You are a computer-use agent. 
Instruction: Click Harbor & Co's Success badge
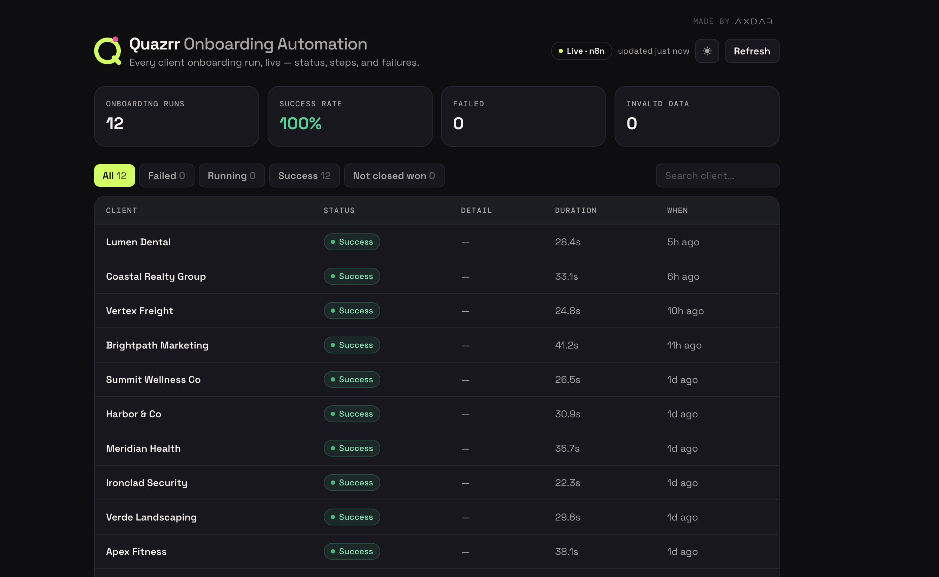tap(352, 414)
